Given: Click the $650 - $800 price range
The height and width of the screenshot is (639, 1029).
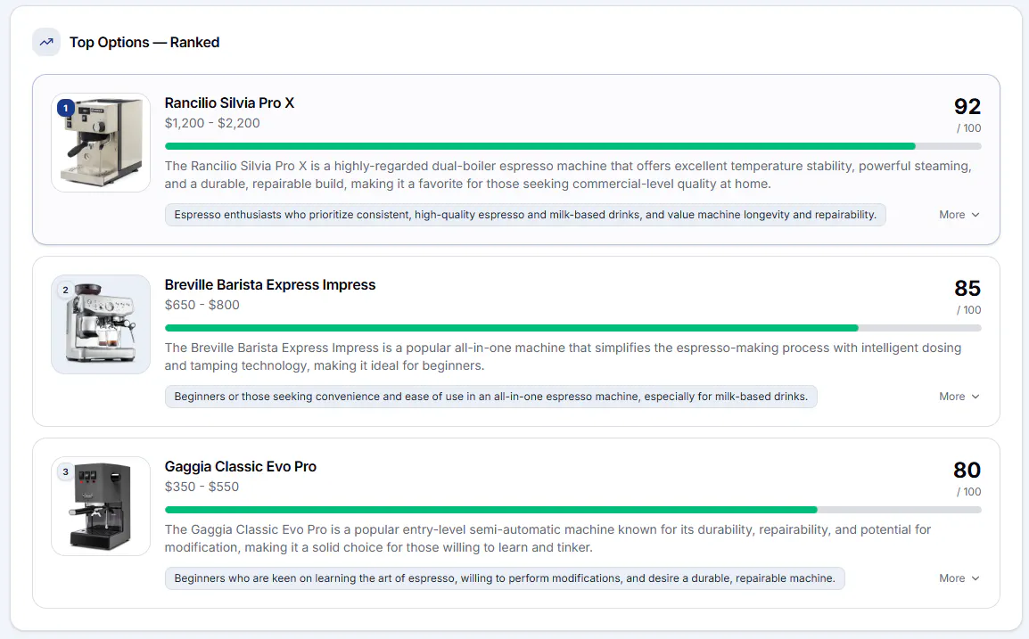Looking at the screenshot, I should (x=202, y=305).
